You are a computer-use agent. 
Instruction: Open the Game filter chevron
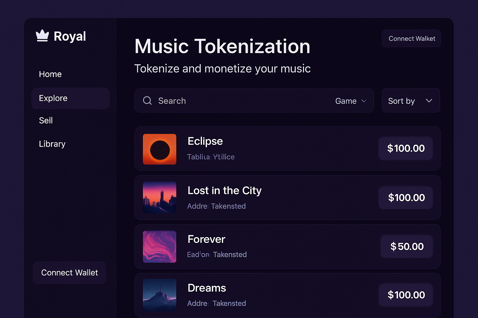pyautogui.click(x=363, y=101)
